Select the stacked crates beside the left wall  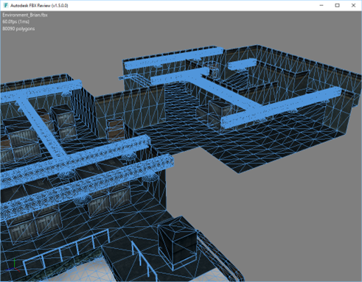tap(63, 121)
